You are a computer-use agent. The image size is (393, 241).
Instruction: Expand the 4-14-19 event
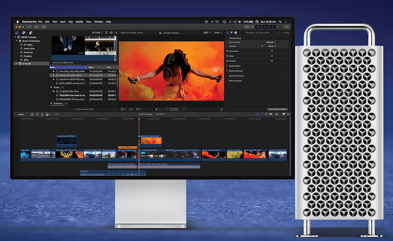click(17, 64)
